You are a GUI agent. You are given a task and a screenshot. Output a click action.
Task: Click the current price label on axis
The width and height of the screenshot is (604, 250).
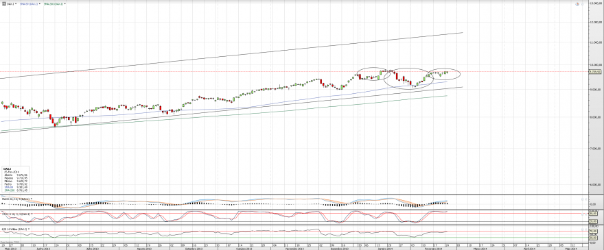tap(596, 71)
